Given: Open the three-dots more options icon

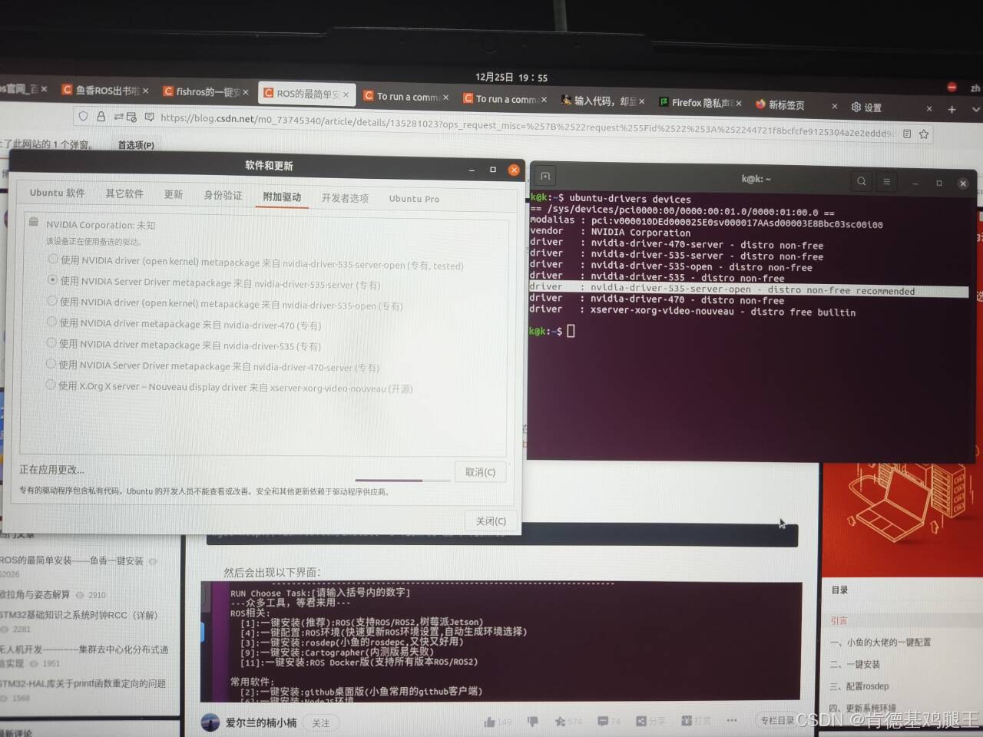Looking at the screenshot, I should click(x=731, y=720).
